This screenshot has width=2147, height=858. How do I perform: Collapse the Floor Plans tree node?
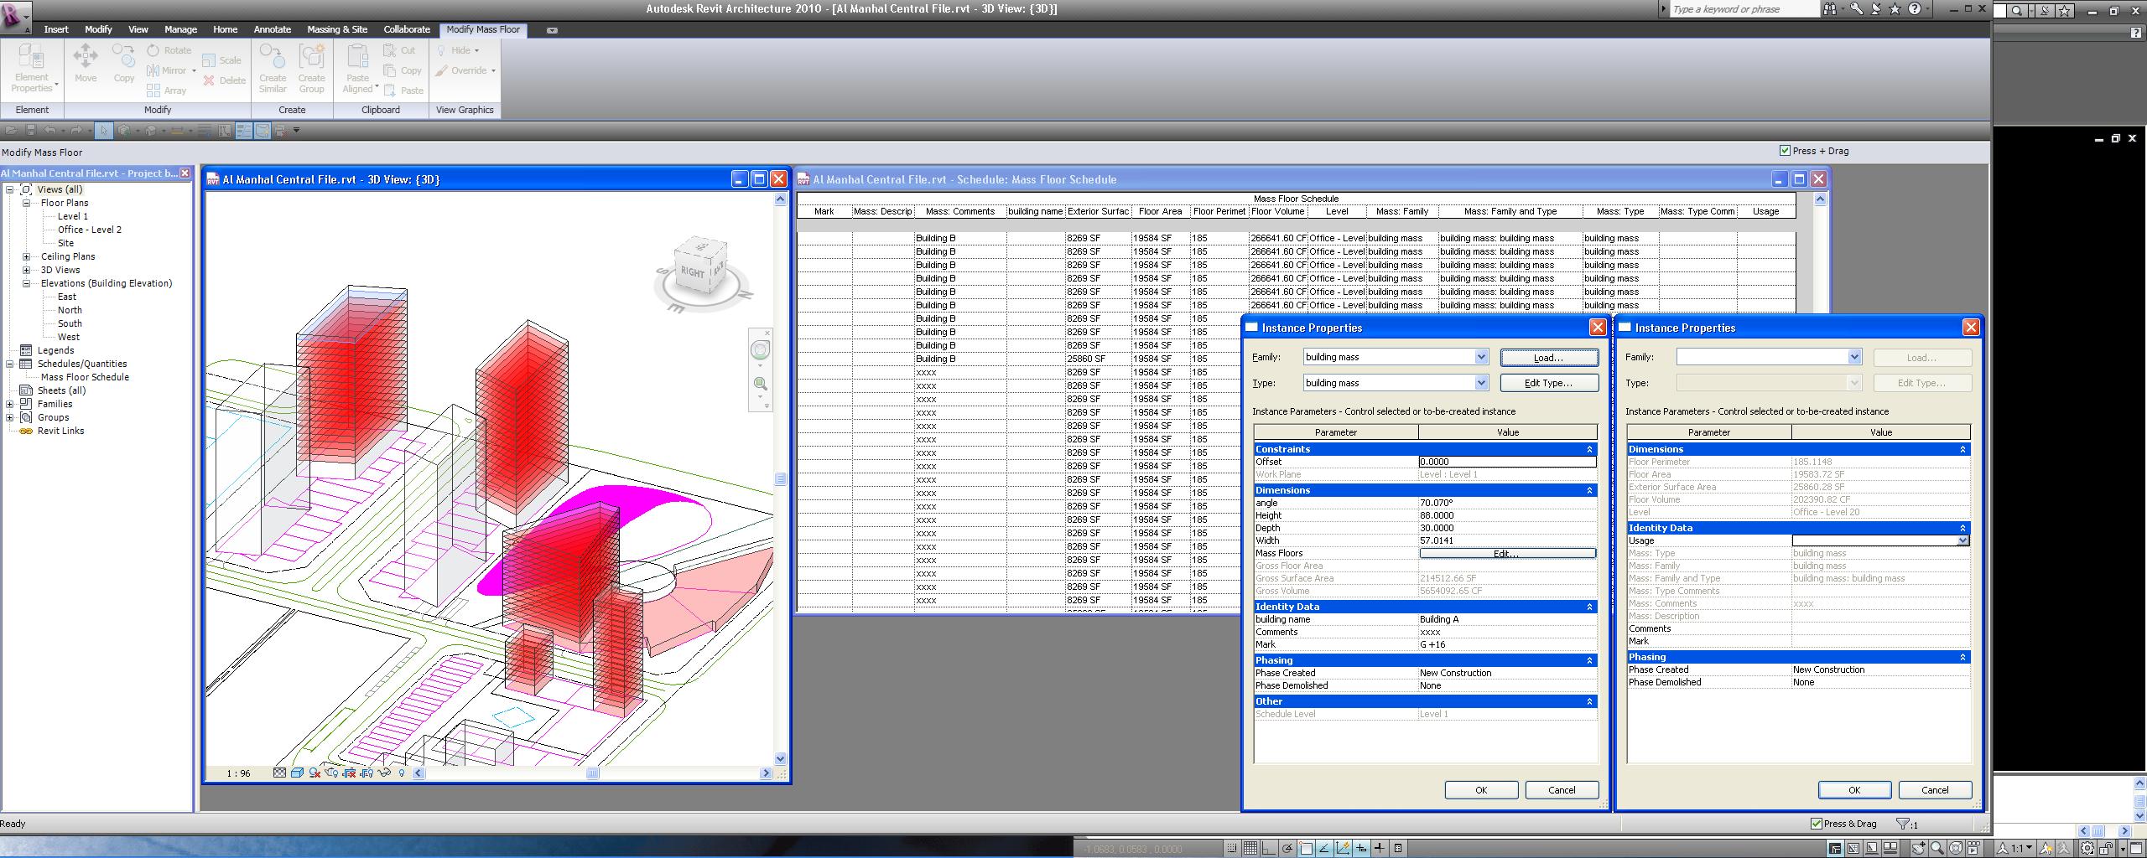[27, 203]
